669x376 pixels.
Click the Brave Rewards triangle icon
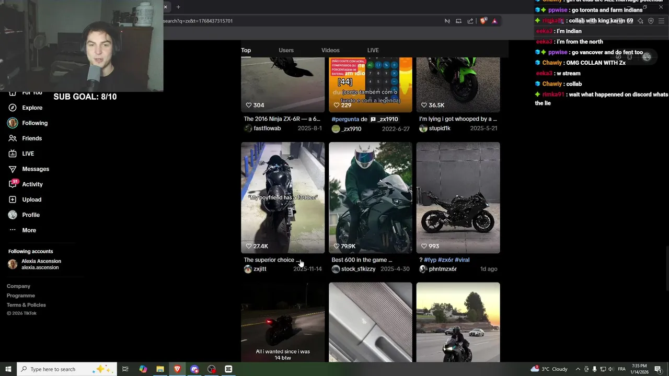click(494, 21)
